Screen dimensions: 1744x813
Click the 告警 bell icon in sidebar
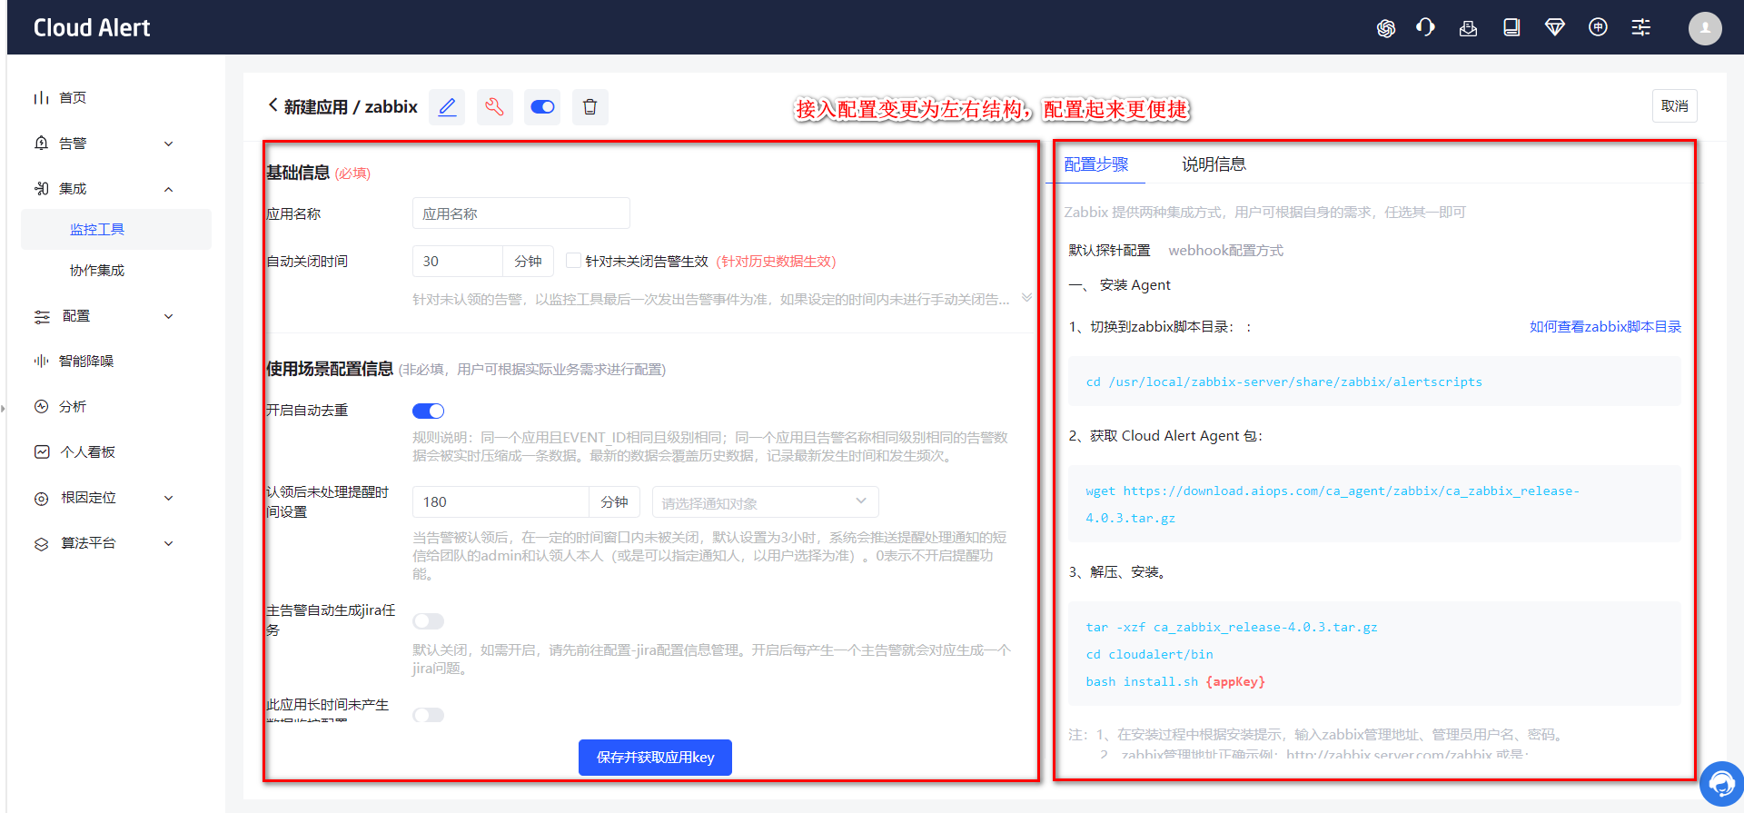(41, 143)
